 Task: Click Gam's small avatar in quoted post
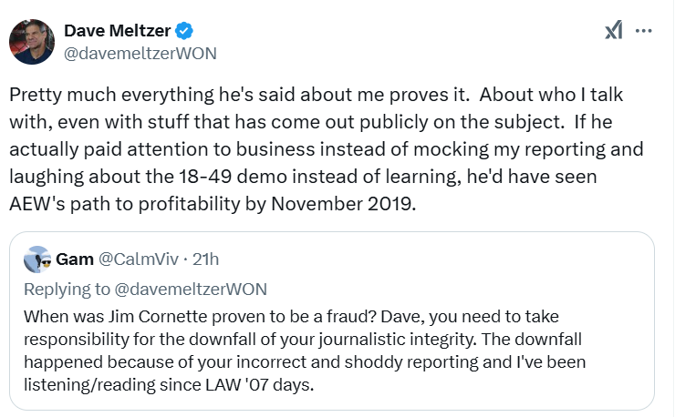pyautogui.click(x=37, y=259)
